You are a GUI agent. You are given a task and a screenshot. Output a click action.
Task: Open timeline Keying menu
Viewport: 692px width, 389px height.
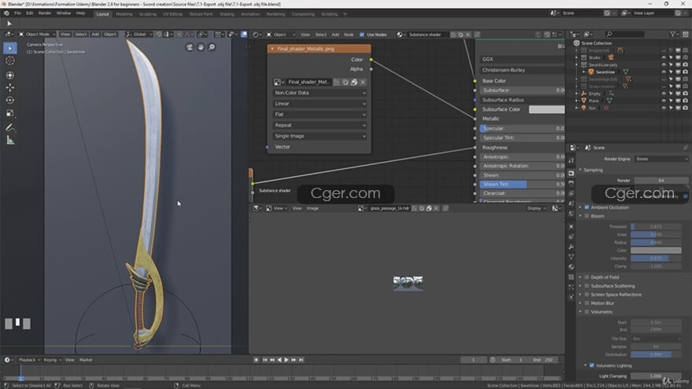pyautogui.click(x=52, y=360)
